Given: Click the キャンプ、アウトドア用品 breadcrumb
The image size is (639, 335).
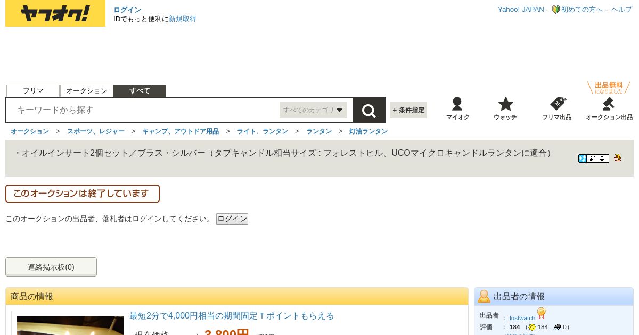Looking at the screenshot, I should (x=181, y=131).
